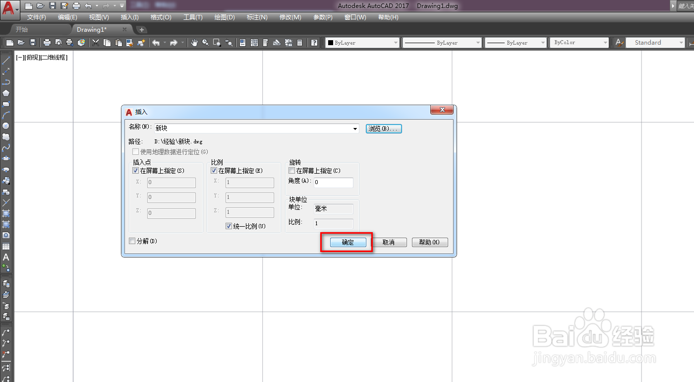
Task: Click the Cancel button (取消)
Action: point(389,242)
